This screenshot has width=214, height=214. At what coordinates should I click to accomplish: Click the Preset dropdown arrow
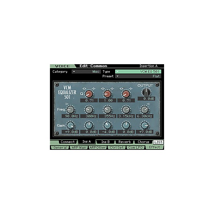[x=117, y=76]
